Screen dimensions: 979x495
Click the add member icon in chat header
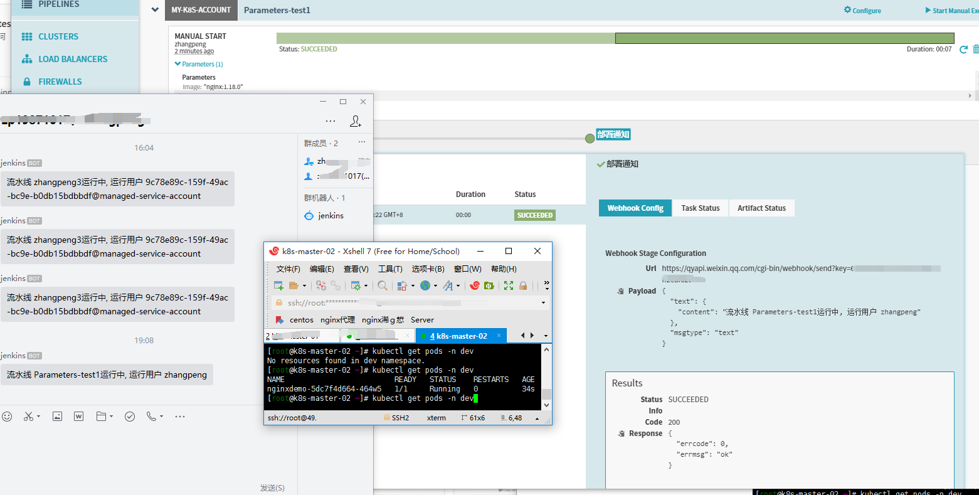[356, 121]
